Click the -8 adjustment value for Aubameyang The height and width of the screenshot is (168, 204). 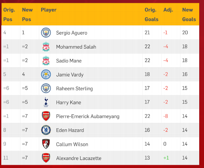tap(166, 116)
